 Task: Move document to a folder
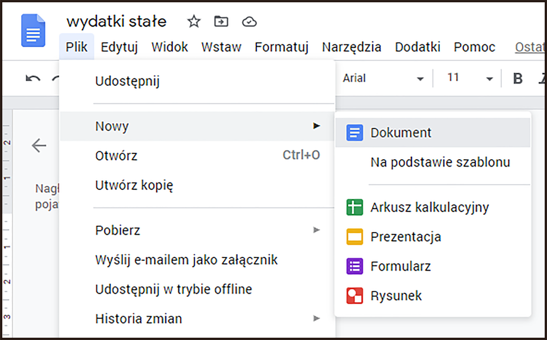(221, 21)
